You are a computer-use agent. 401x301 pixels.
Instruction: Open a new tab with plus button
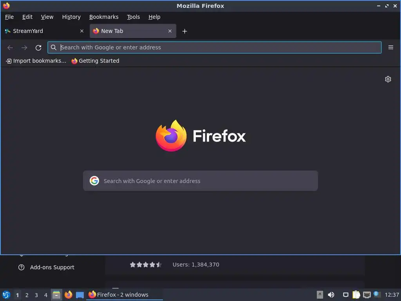click(x=185, y=31)
